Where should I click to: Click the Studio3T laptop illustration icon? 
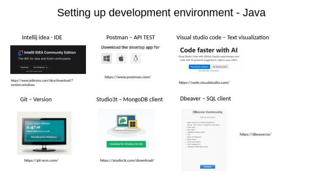pos(127,123)
